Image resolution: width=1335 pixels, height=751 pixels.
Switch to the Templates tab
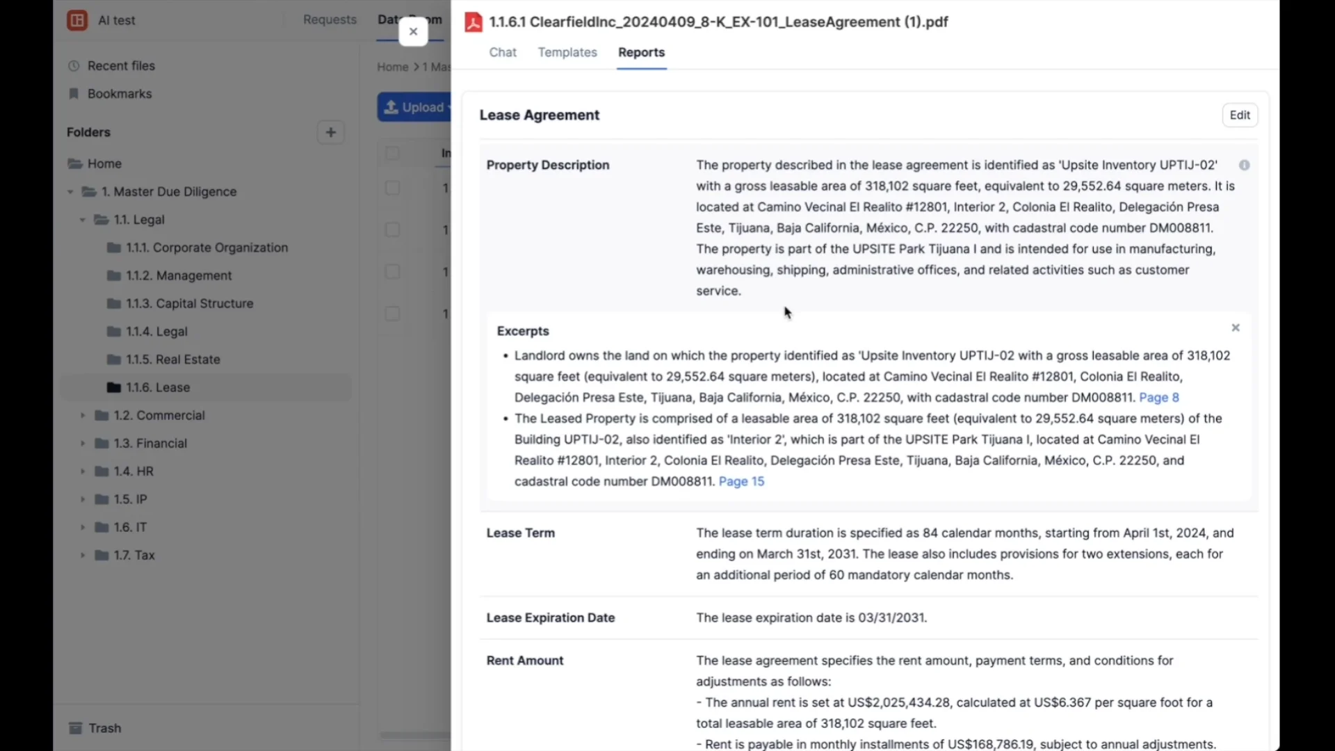pyautogui.click(x=567, y=52)
